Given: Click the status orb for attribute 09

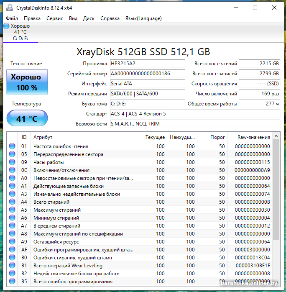Looking at the screenshot, I should click(x=12, y=162).
